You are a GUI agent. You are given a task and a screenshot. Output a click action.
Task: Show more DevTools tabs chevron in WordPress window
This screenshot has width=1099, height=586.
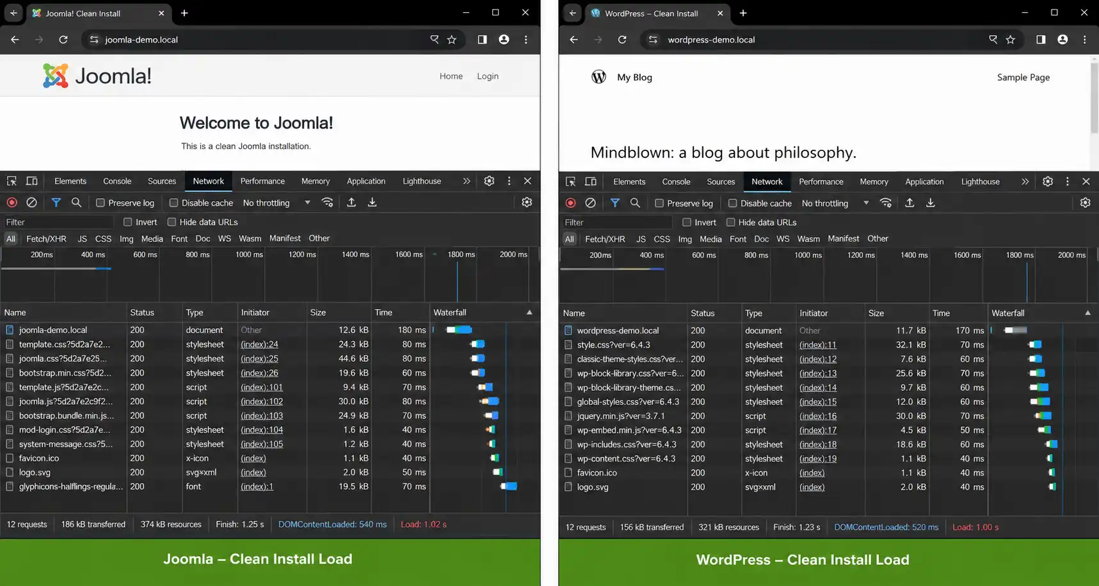click(x=1025, y=182)
